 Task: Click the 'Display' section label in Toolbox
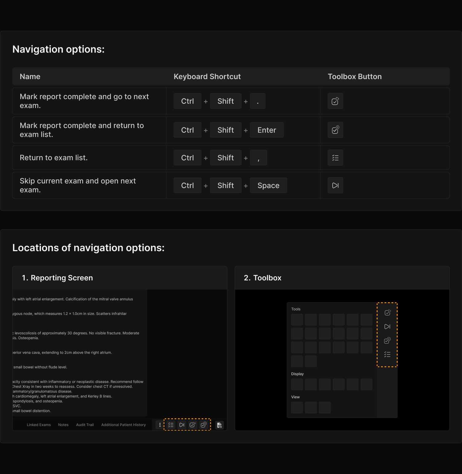coord(297,374)
